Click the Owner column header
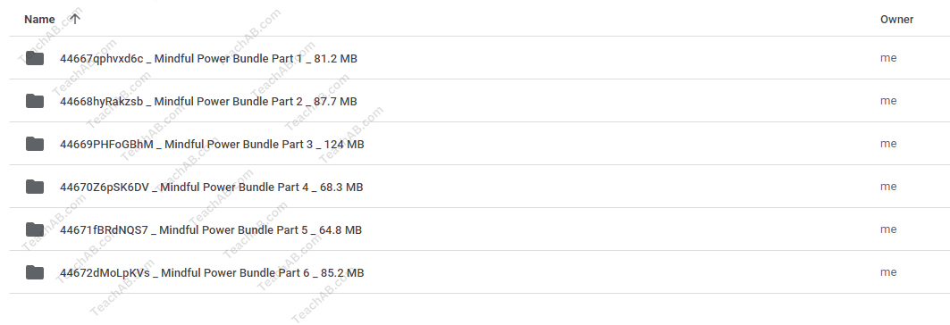 896,20
